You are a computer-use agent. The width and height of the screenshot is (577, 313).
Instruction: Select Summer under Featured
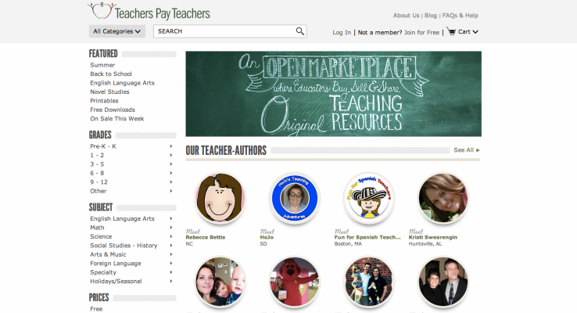click(x=102, y=65)
